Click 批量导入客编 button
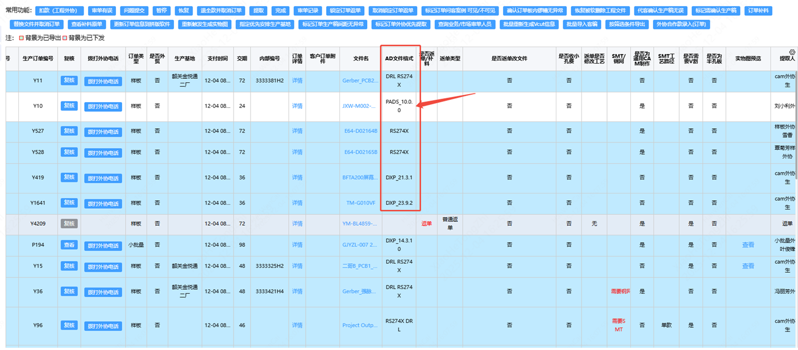The image size is (798, 350). click(581, 24)
